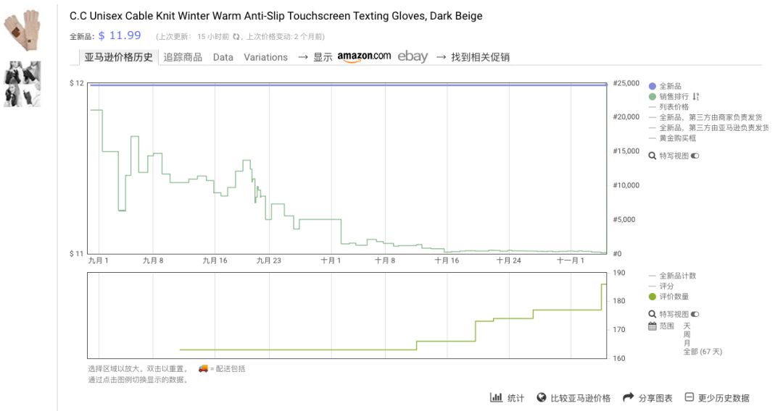Open 统计 statistics bar chart icon
This screenshot has height=411, width=783.
tap(497, 397)
